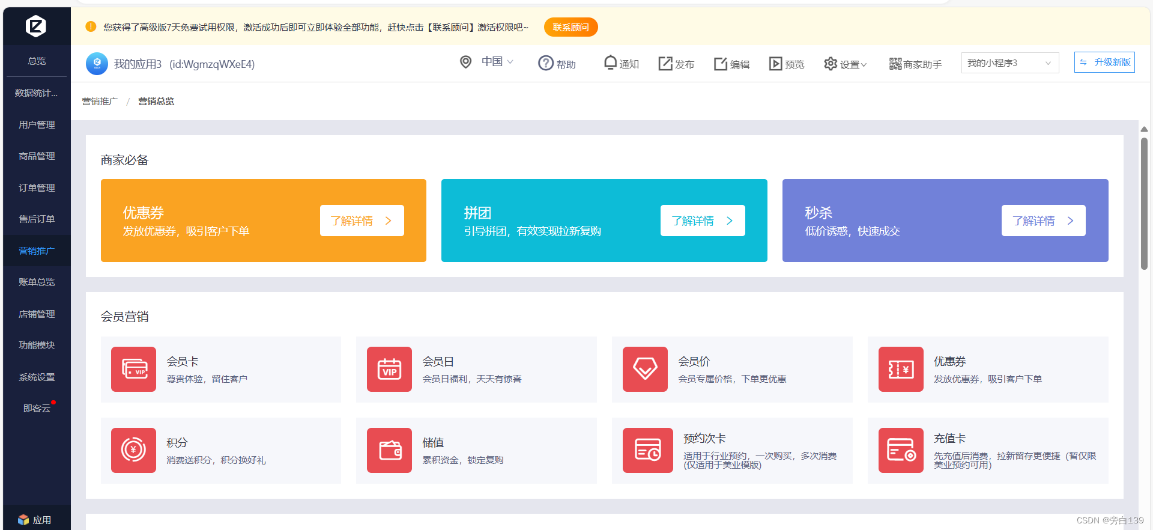
Task: Click the 我的应用3 app avatar icon
Action: pyautogui.click(x=97, y=64)
